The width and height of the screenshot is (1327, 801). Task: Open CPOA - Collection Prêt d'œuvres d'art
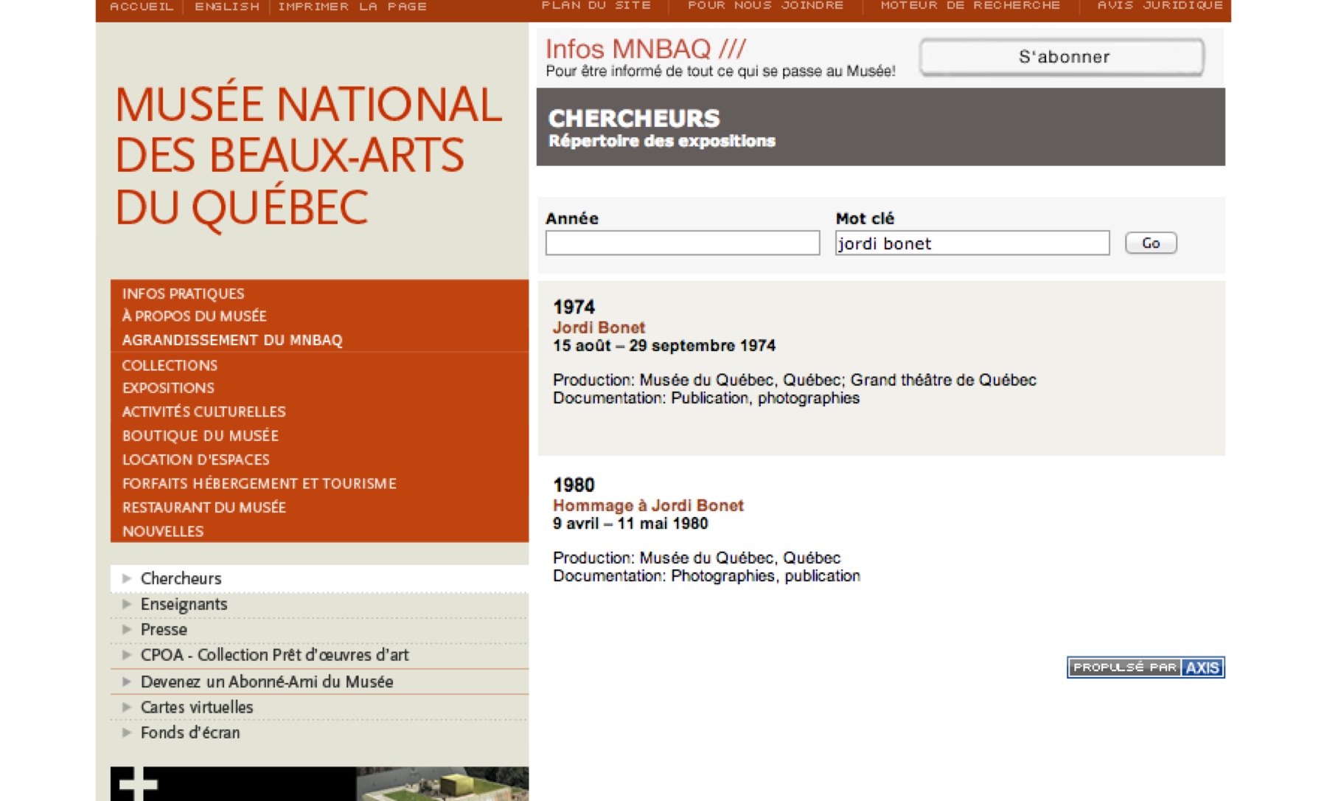click(274, 655)
